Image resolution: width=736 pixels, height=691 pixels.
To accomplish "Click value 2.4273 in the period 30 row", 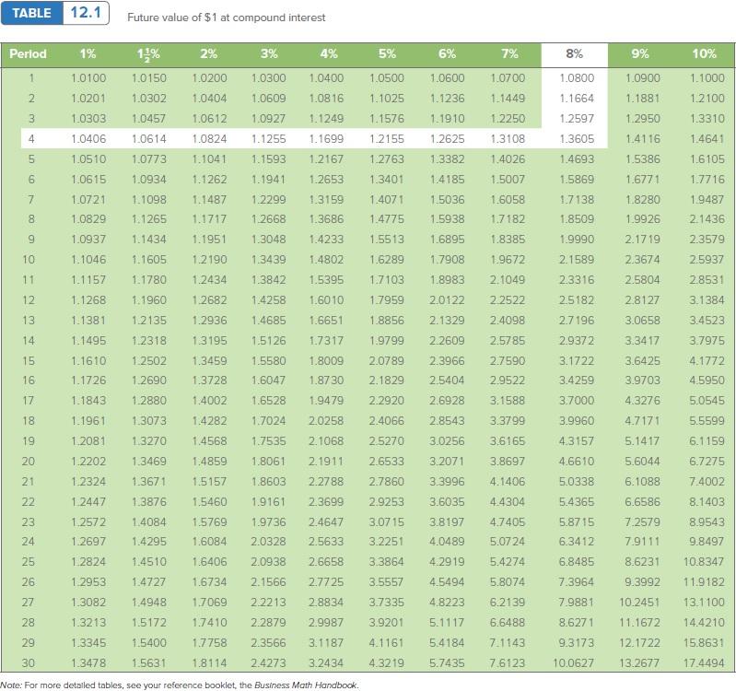I will (x=268, y=663).
